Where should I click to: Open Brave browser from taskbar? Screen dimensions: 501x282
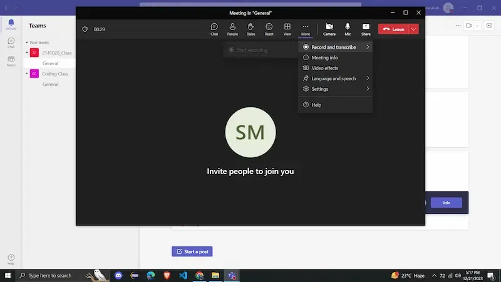167,275
